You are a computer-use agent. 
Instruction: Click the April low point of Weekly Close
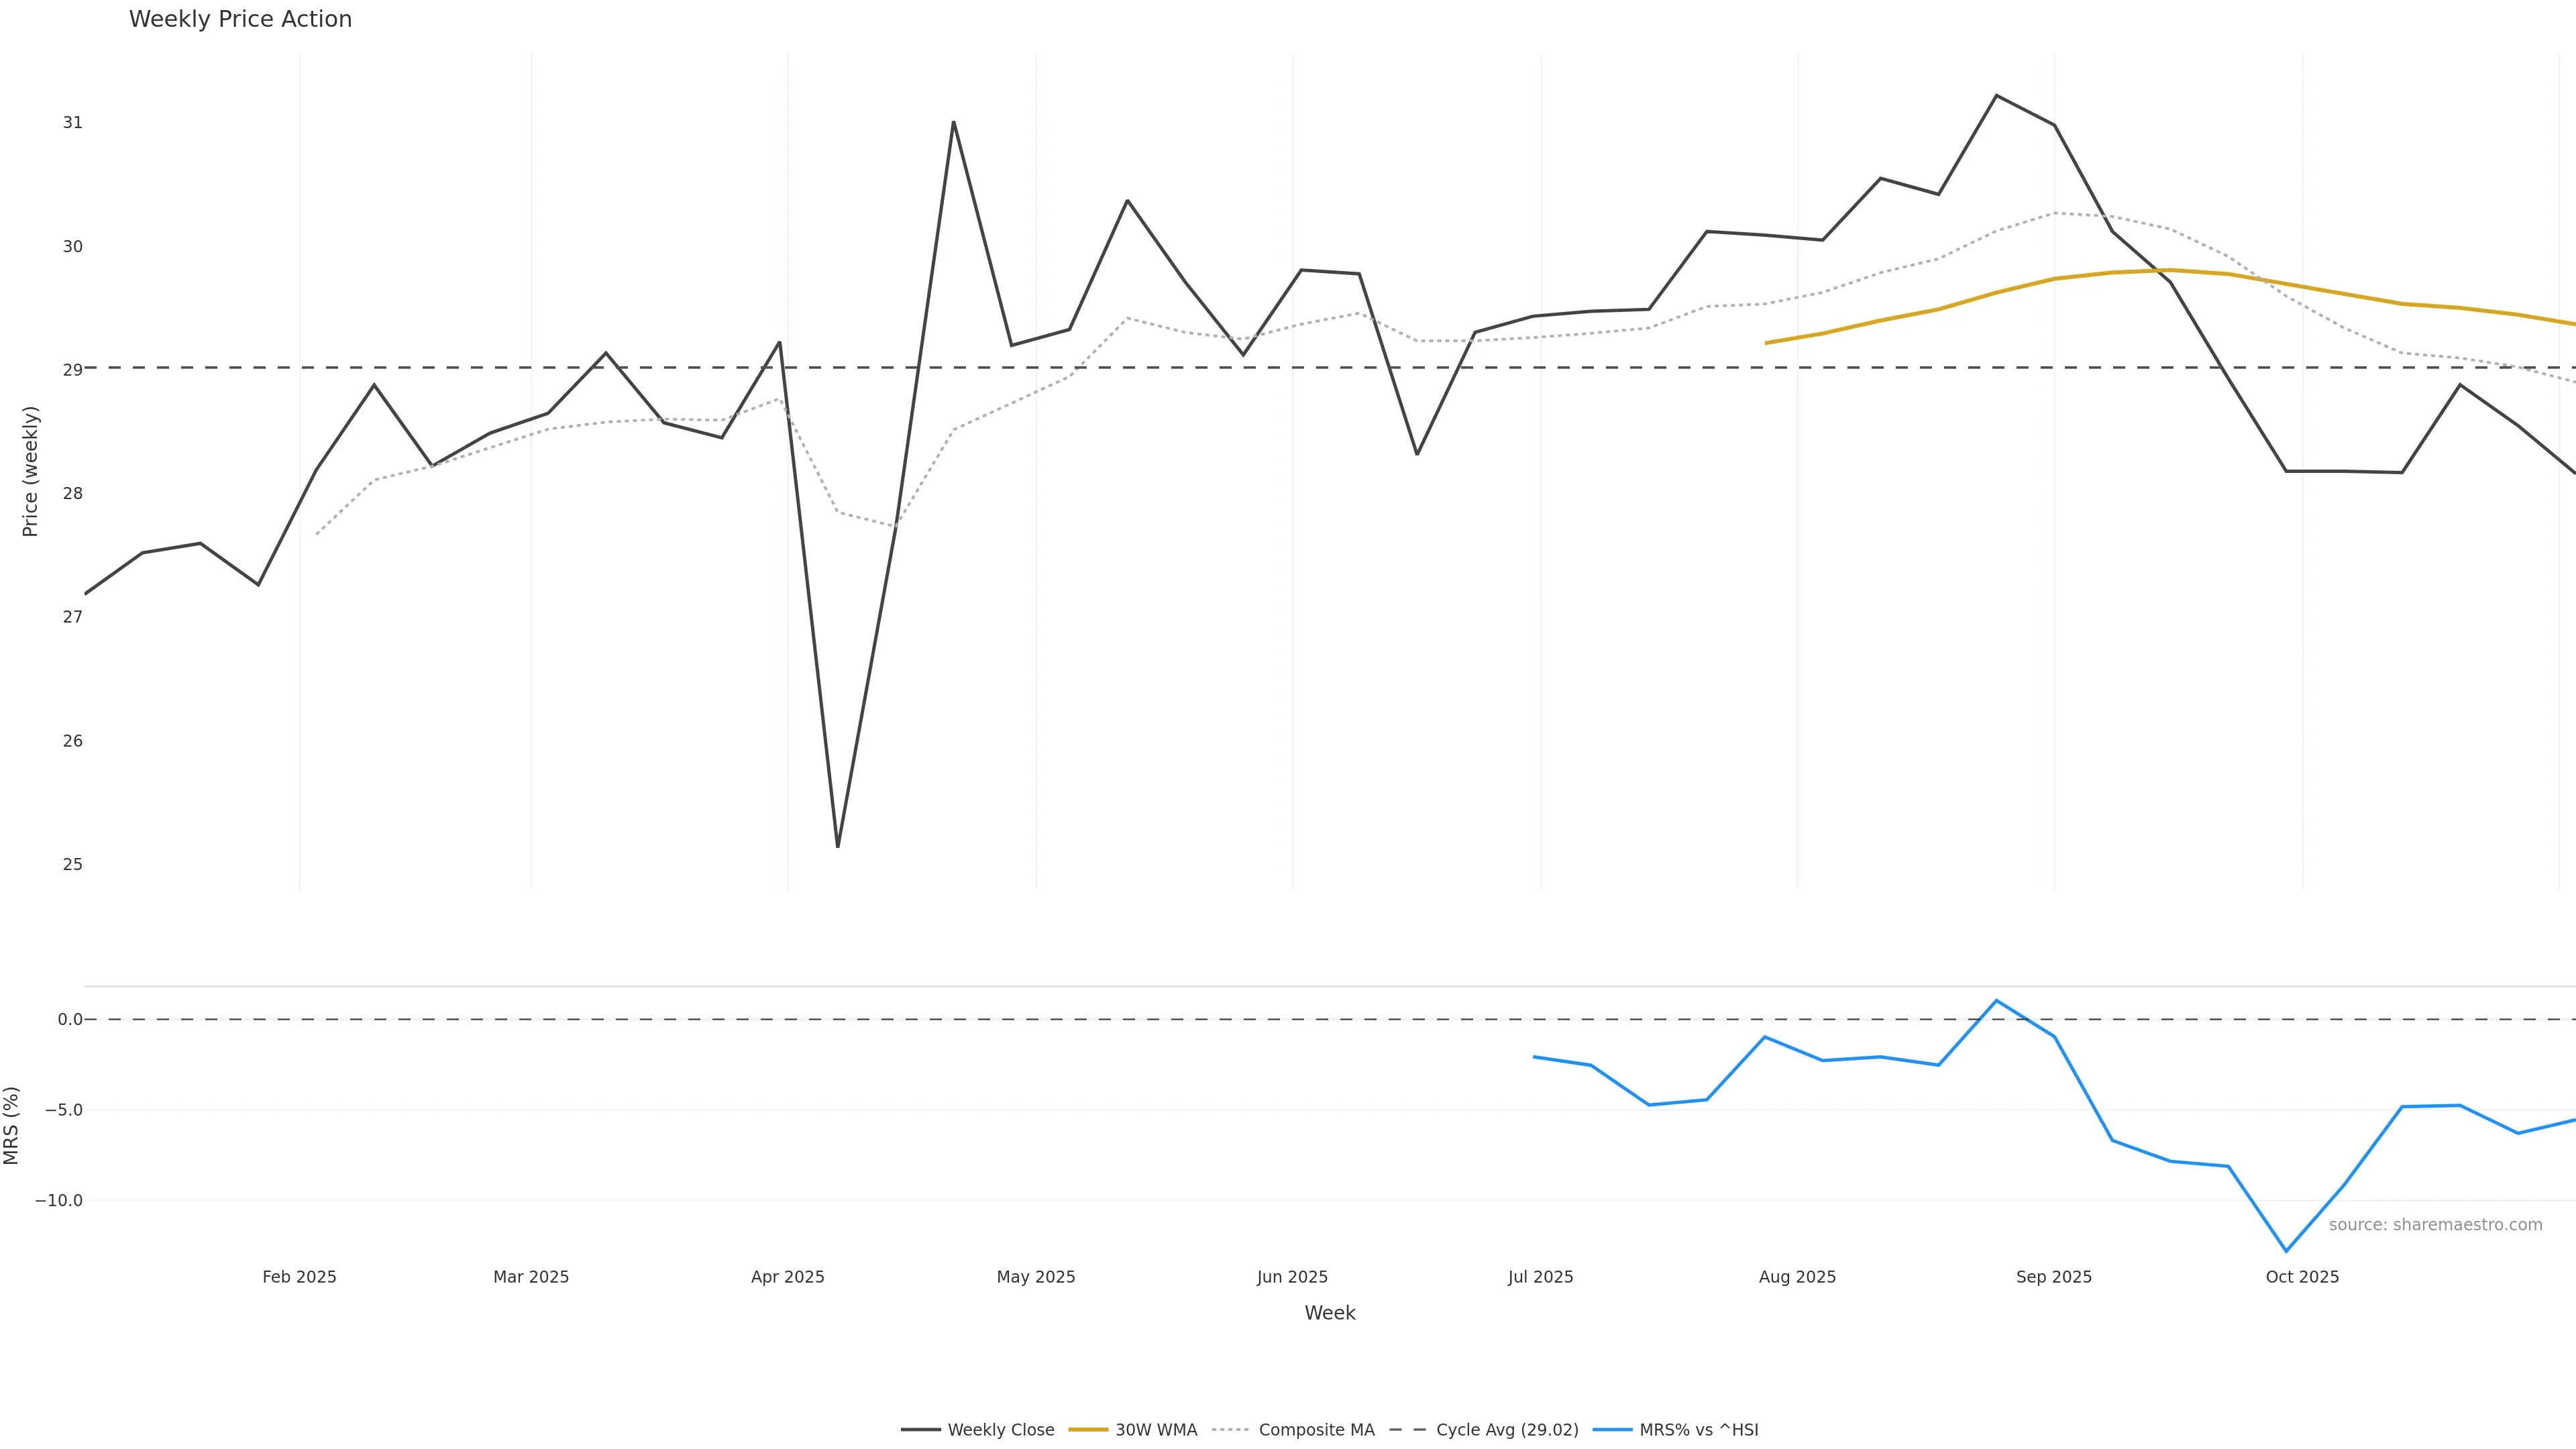pyautogui.click(x=838, y=847)
